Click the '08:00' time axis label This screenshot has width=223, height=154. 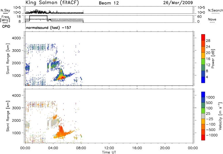81,148
